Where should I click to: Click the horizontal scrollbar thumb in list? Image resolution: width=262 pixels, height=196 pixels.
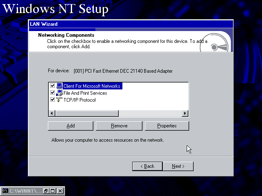(87, 114)
